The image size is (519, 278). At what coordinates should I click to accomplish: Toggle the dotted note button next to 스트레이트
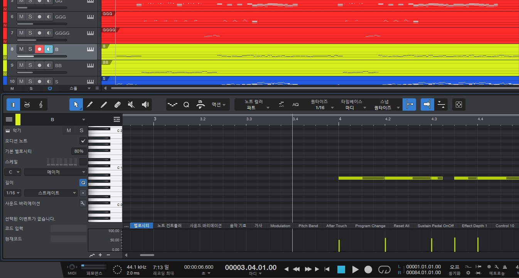(83, 193)
